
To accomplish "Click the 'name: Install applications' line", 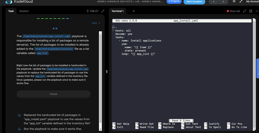I will [140, 41].
